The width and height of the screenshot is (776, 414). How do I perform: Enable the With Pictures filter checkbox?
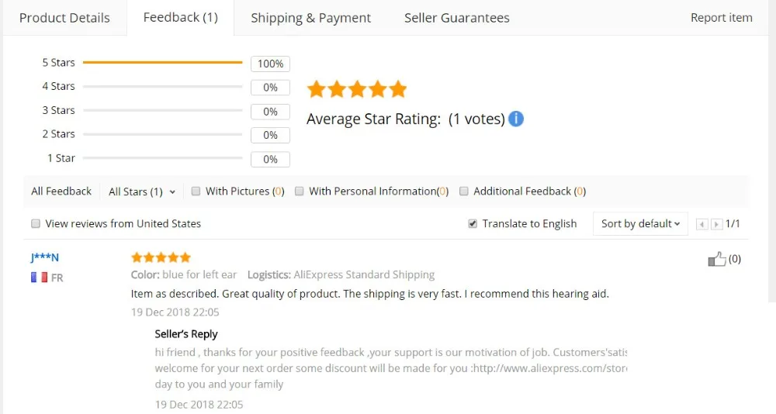point(196,191)
